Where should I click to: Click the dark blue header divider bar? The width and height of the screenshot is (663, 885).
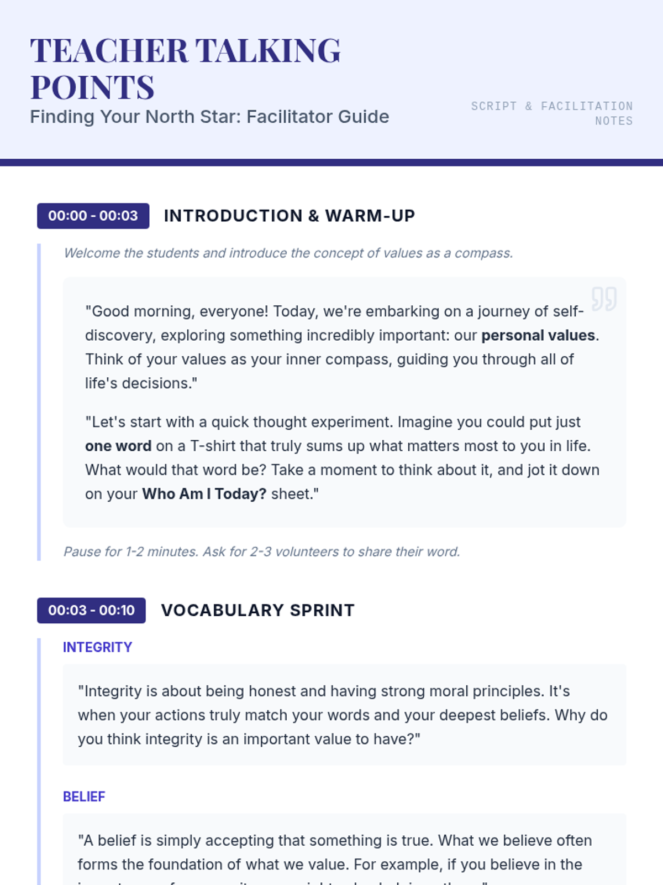click(x=331, y=163)
